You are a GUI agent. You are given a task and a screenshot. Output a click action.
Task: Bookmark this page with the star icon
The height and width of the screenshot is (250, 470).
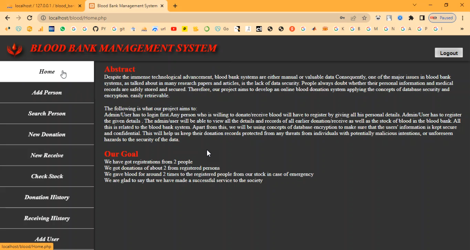pos(364,18)
